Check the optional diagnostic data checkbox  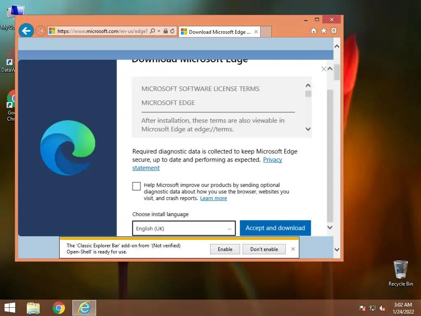(136, 186)
